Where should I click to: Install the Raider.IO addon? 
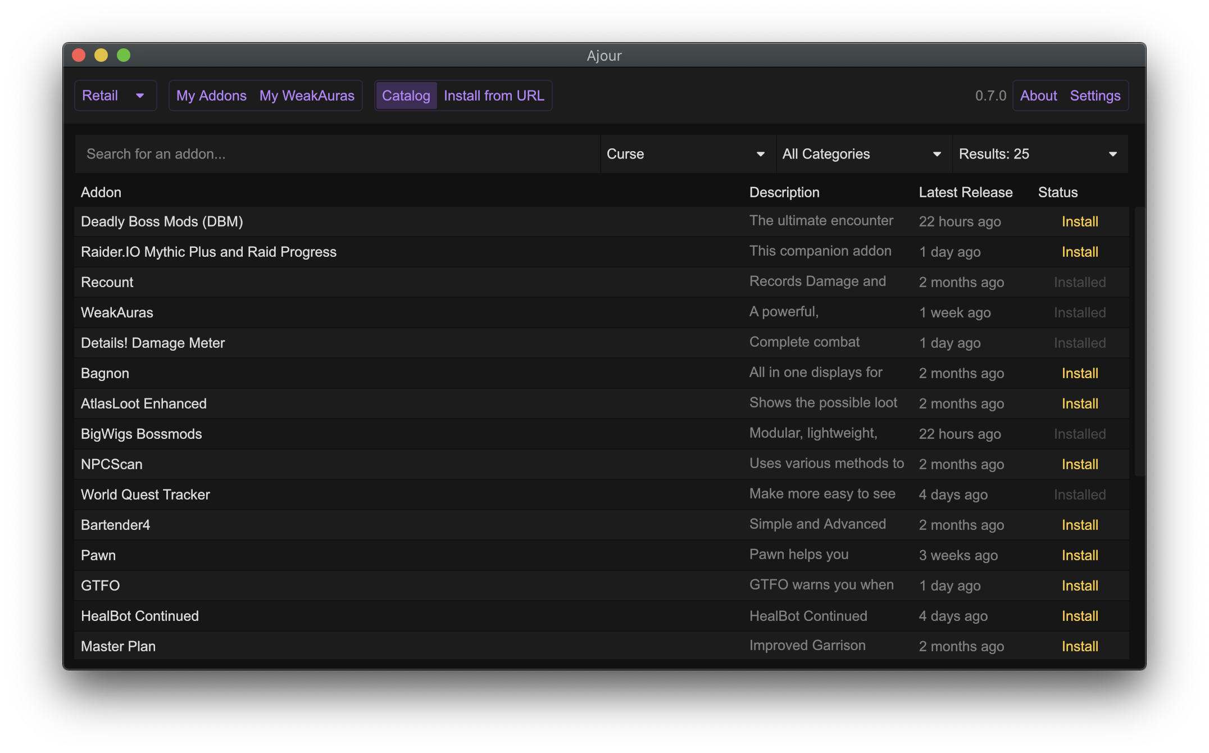(x=1079, y=252)
